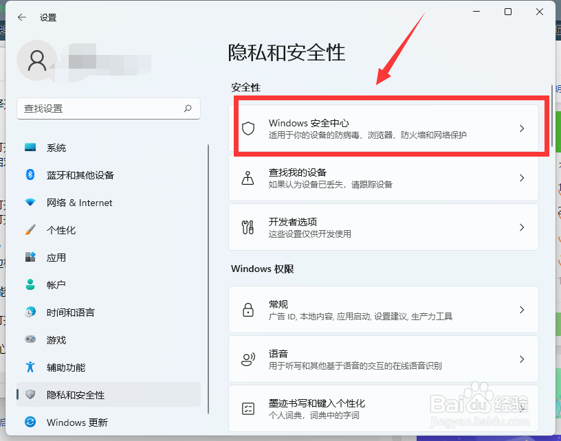This screenshot has height=441, width=561.
Task: Click the personalization paintbrush icon
Action: 30,230
